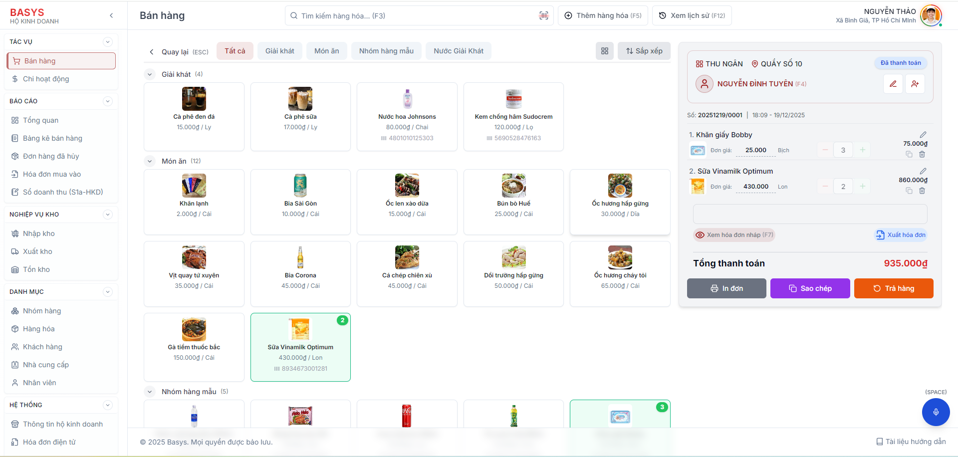Click the add customer icon

[x=915, y=84]
